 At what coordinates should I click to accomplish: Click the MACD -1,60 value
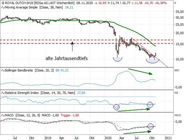pyautogui.click(x=50, y=116)
